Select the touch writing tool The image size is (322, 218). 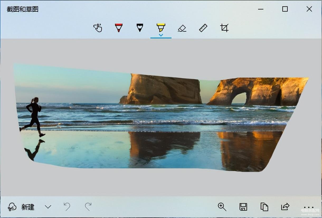[98, 28]
